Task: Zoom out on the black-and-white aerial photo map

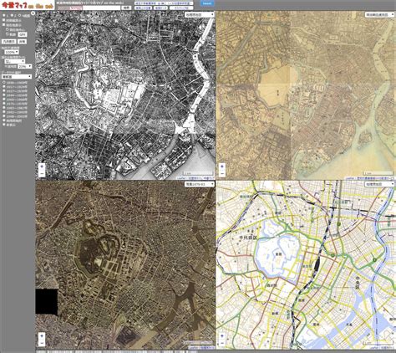Action: [42, 173]
